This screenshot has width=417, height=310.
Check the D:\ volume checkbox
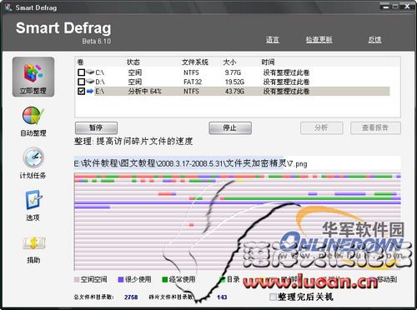[81, 82]
